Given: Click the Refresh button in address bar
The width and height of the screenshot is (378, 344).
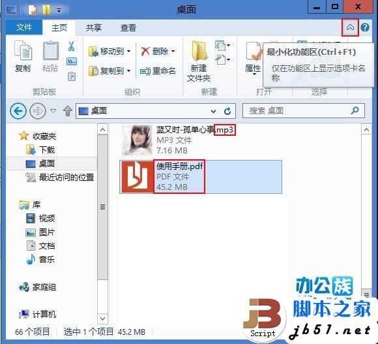Looking at the screenshot, I should [x=227, y=111].
